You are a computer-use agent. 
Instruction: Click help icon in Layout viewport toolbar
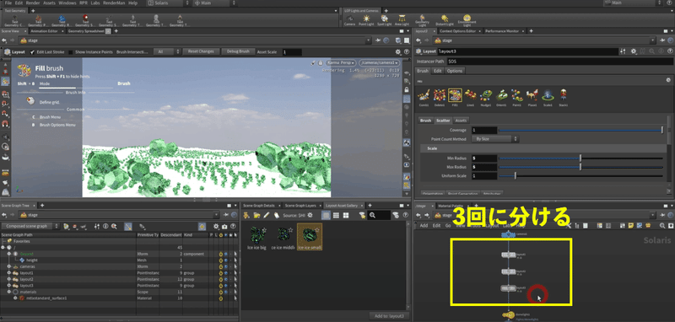[x=406, y=51]
